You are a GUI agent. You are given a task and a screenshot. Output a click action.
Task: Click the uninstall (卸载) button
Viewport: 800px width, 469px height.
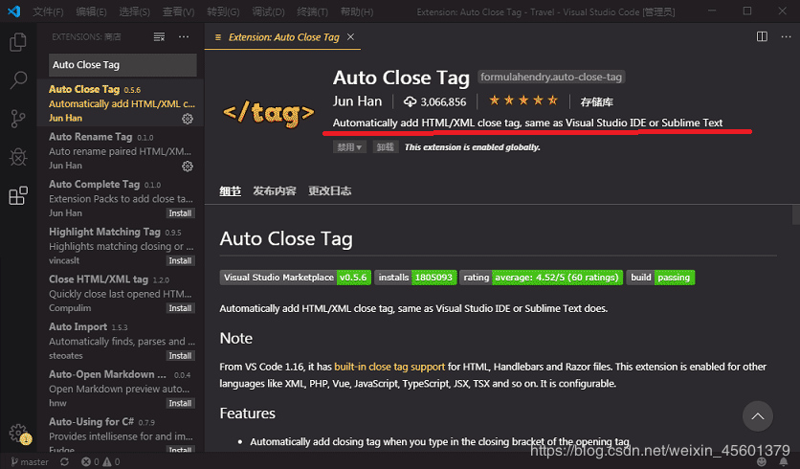(385, 147)
